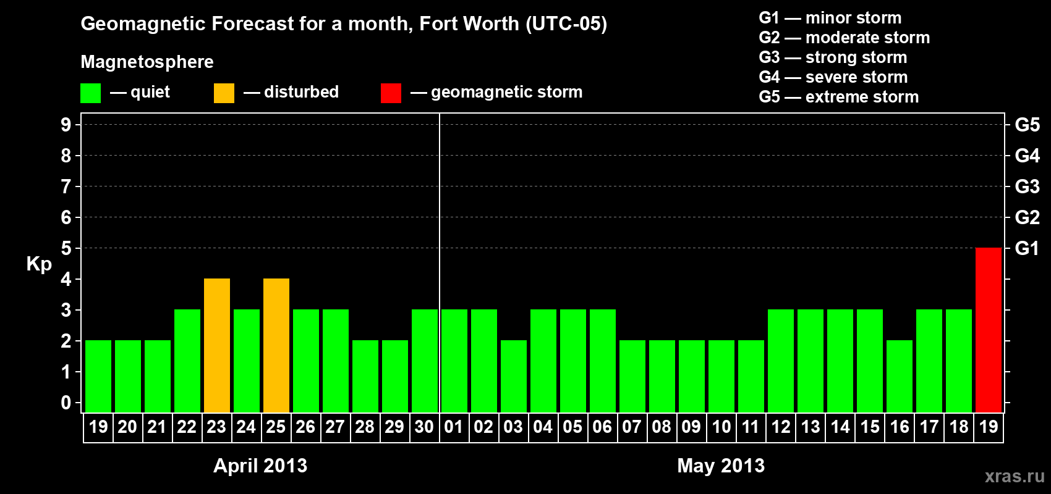This screenshot has width=1051, height=494.
Task: Click the Kp axis value 3
Action: (66, 310)
